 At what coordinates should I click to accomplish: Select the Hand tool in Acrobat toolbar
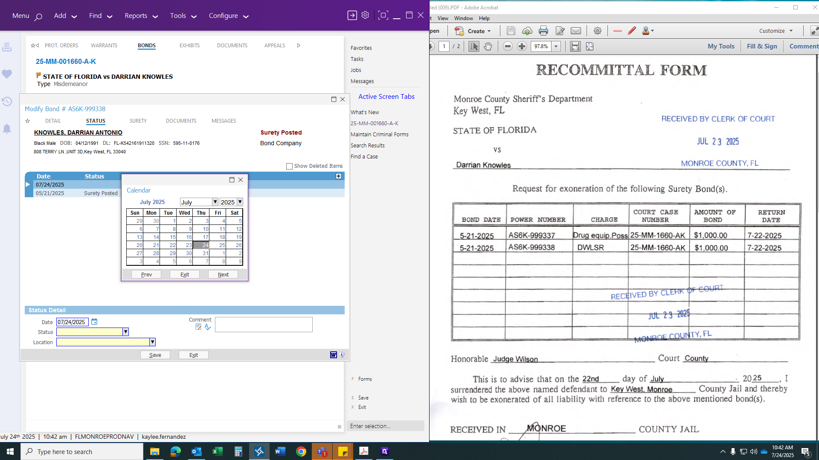488,46
